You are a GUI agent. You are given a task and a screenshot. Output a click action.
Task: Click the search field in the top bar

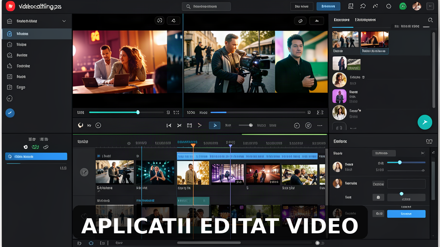tap(206, 6)
